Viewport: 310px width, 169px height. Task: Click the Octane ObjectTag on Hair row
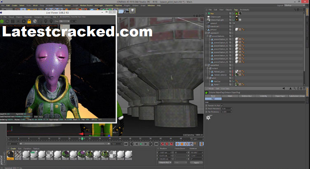[237, 14]
